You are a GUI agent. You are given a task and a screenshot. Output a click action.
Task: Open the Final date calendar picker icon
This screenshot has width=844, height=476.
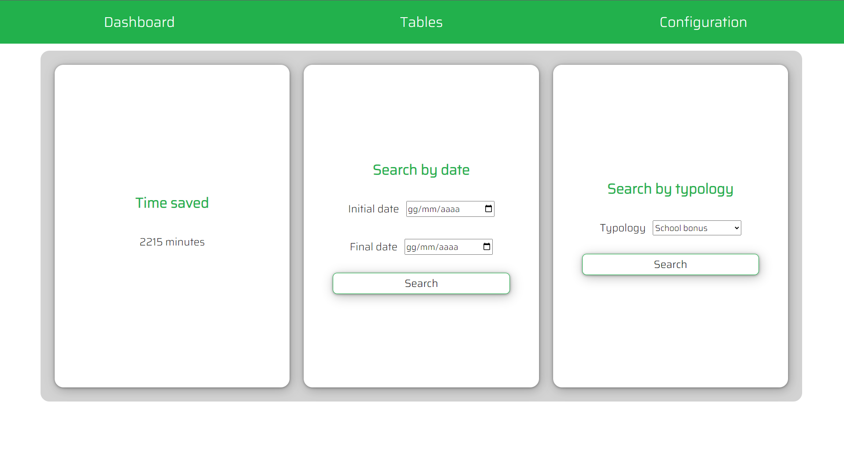coord(487,247)
